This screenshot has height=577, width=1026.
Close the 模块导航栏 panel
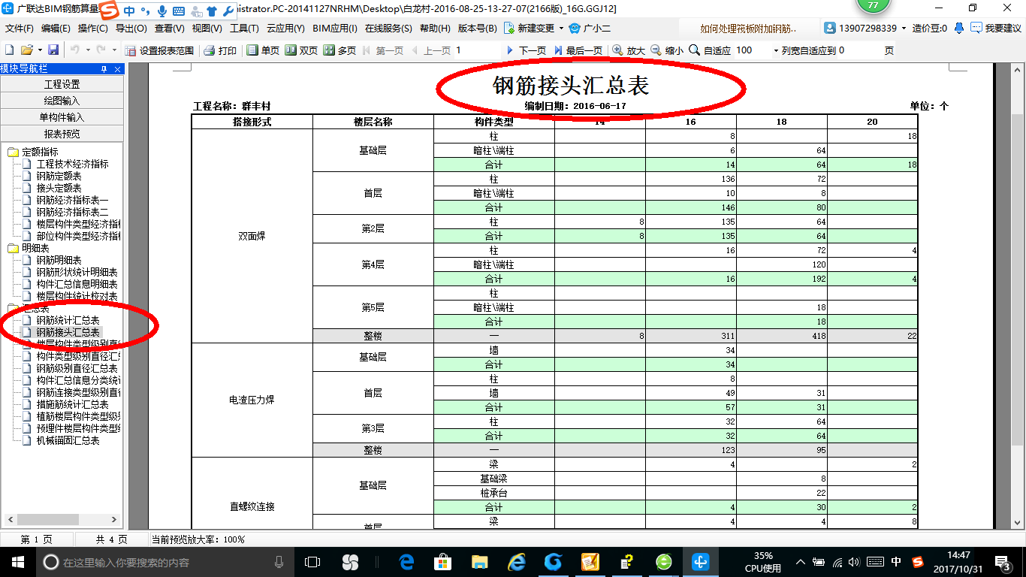coord(117,68)
